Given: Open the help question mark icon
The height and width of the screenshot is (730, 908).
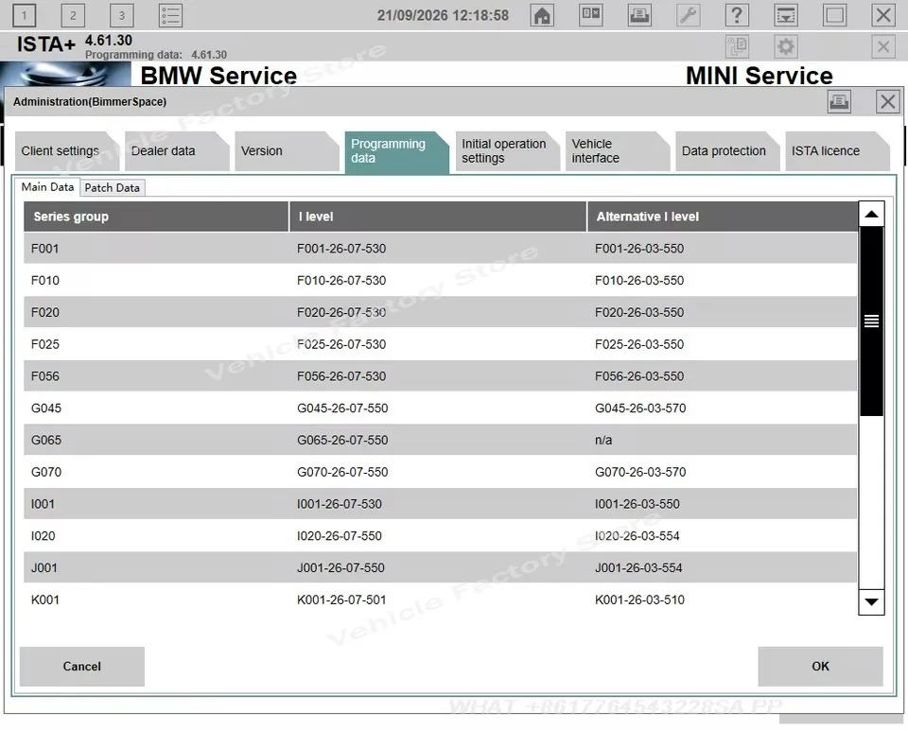Looking at the screenshot, I should tap(737, 16).
